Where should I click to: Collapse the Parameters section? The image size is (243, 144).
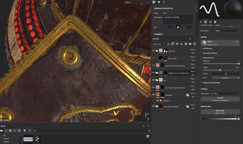[207, 57]
